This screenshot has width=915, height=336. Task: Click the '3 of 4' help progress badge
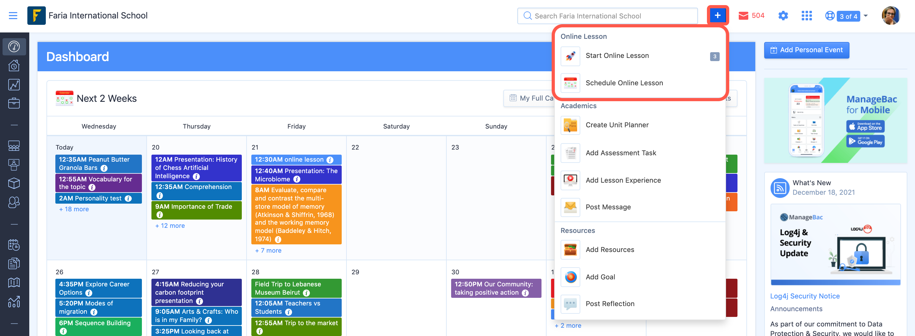pyautogui.click(x=848, y=16)
